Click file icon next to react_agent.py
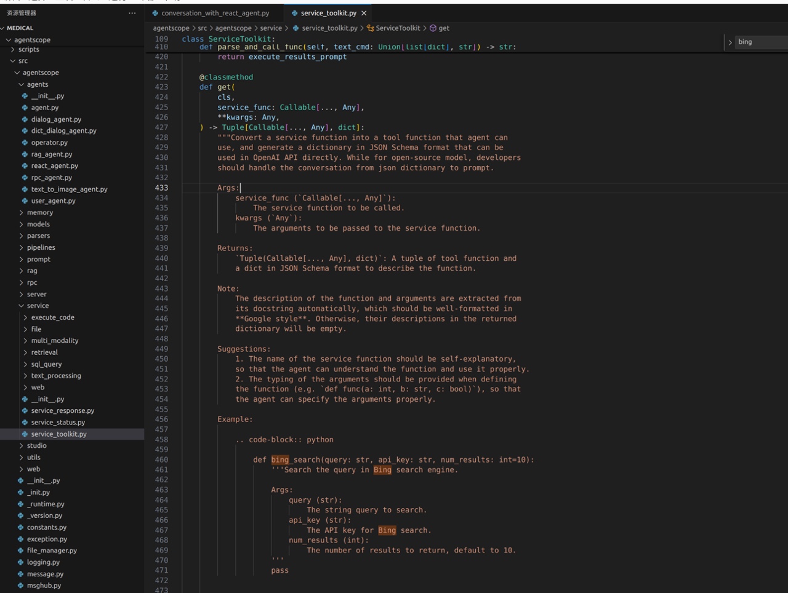The height and width of the screenshot is (593, 788). click(x=25, y=166)
